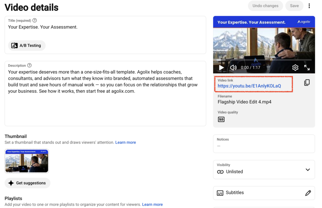The image size is (322, 208).
Task: Click the 0:00 / 1:17 time display
Action: click(x=250, y=68)
